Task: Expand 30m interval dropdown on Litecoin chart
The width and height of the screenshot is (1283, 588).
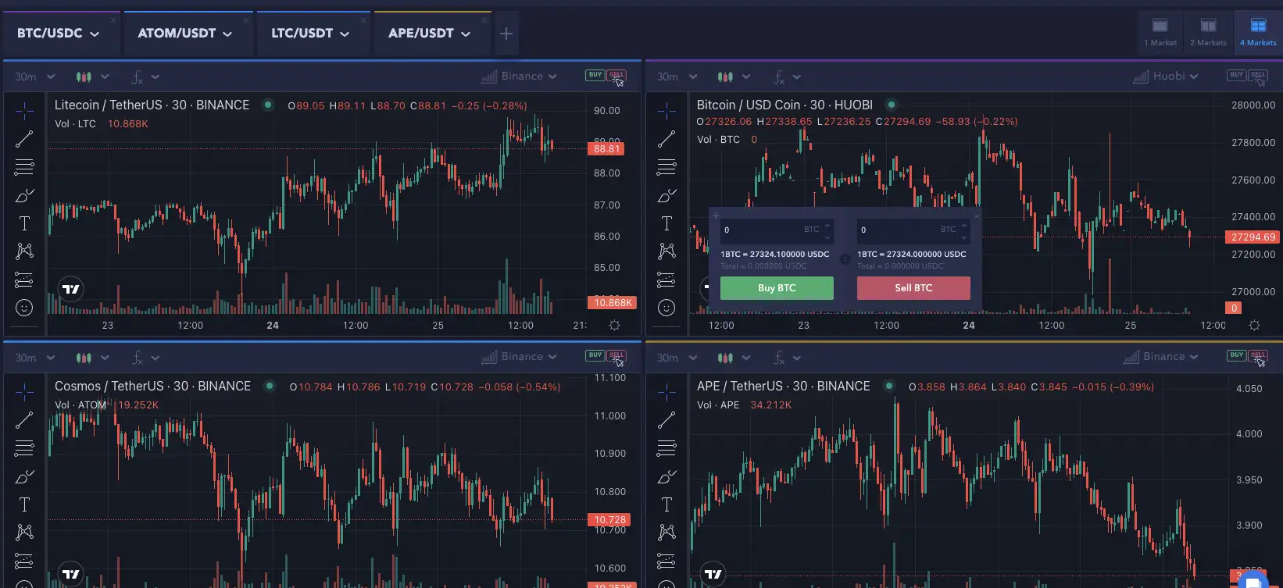Action: click(x=34, y=77)
